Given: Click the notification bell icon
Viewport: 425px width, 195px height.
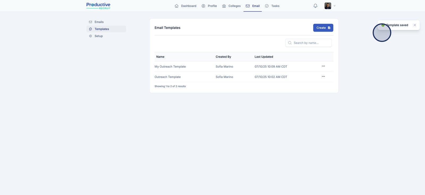Looking at the screenshot, I should pos(315,6).
